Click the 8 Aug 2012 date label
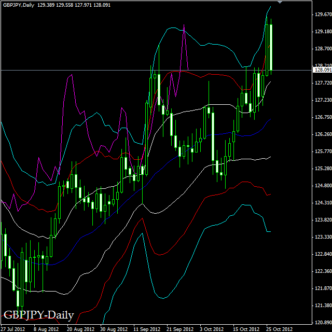 click(x=46, y=329)
